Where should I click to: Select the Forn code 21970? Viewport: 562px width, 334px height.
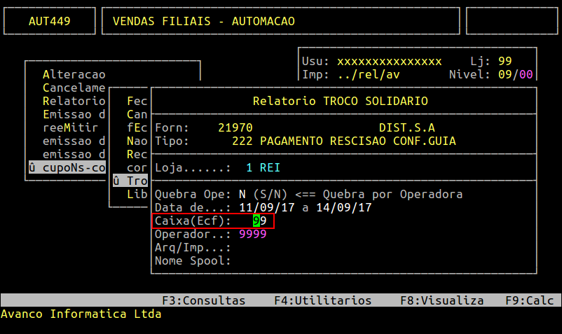pos(235,127)
